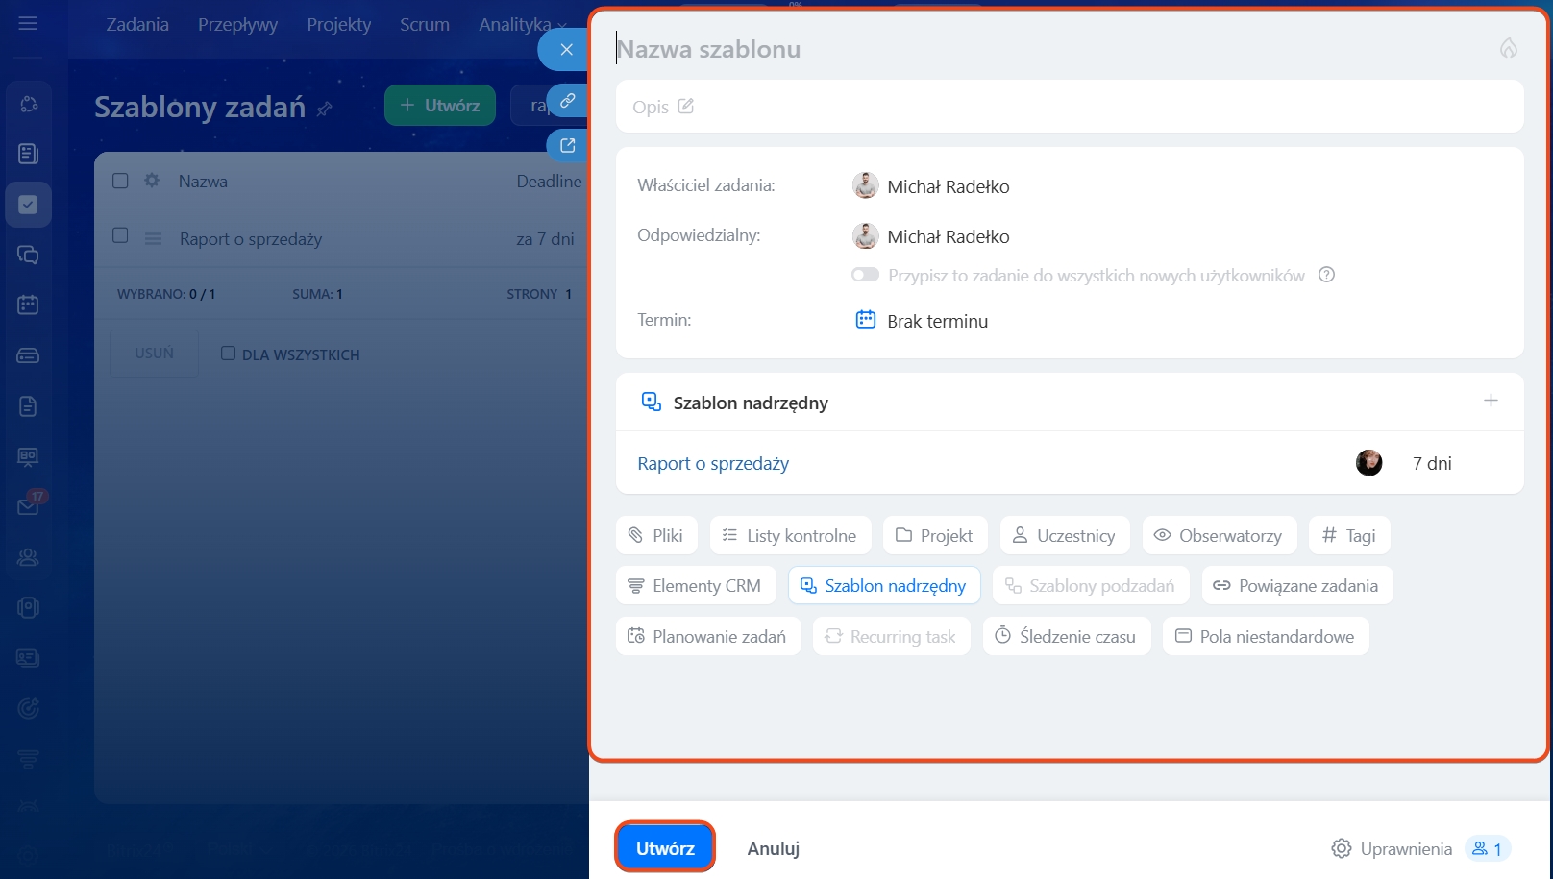Click the edit icon next to Opis

pyautogui.click(x=685, y=106)
